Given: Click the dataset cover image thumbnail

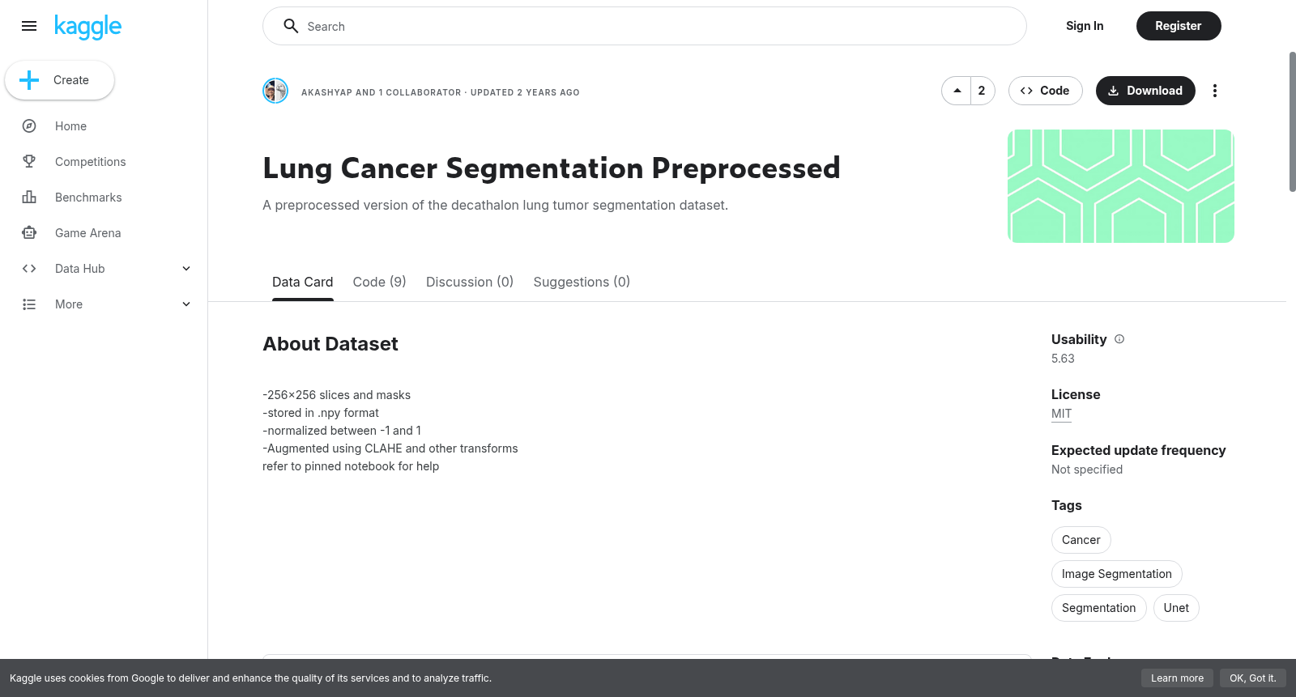Looking at the screenshot, I should 1121,186.
